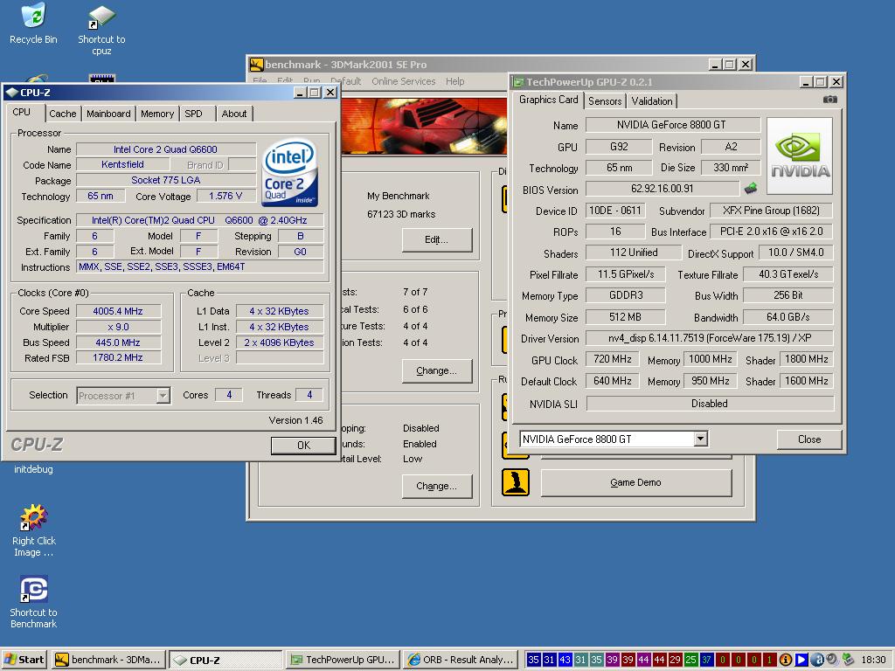Click the Rated FSB value 1780.2 MHz
895x671 pixels.
[118, 357]
